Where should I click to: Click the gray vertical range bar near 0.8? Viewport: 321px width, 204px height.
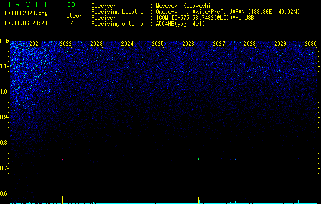click(10, 157)
